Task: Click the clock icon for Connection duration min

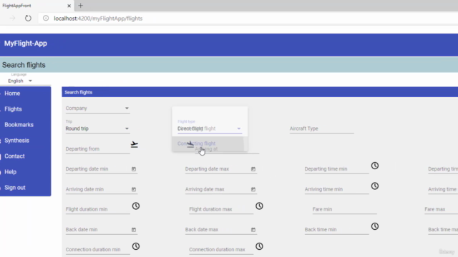Action: 136,246
